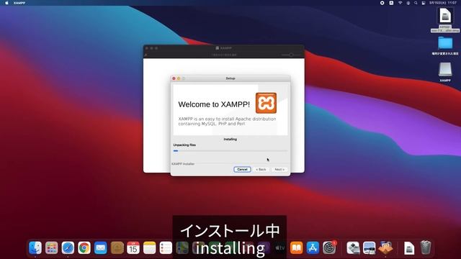Open Preview from the Dock

(369, 247)
